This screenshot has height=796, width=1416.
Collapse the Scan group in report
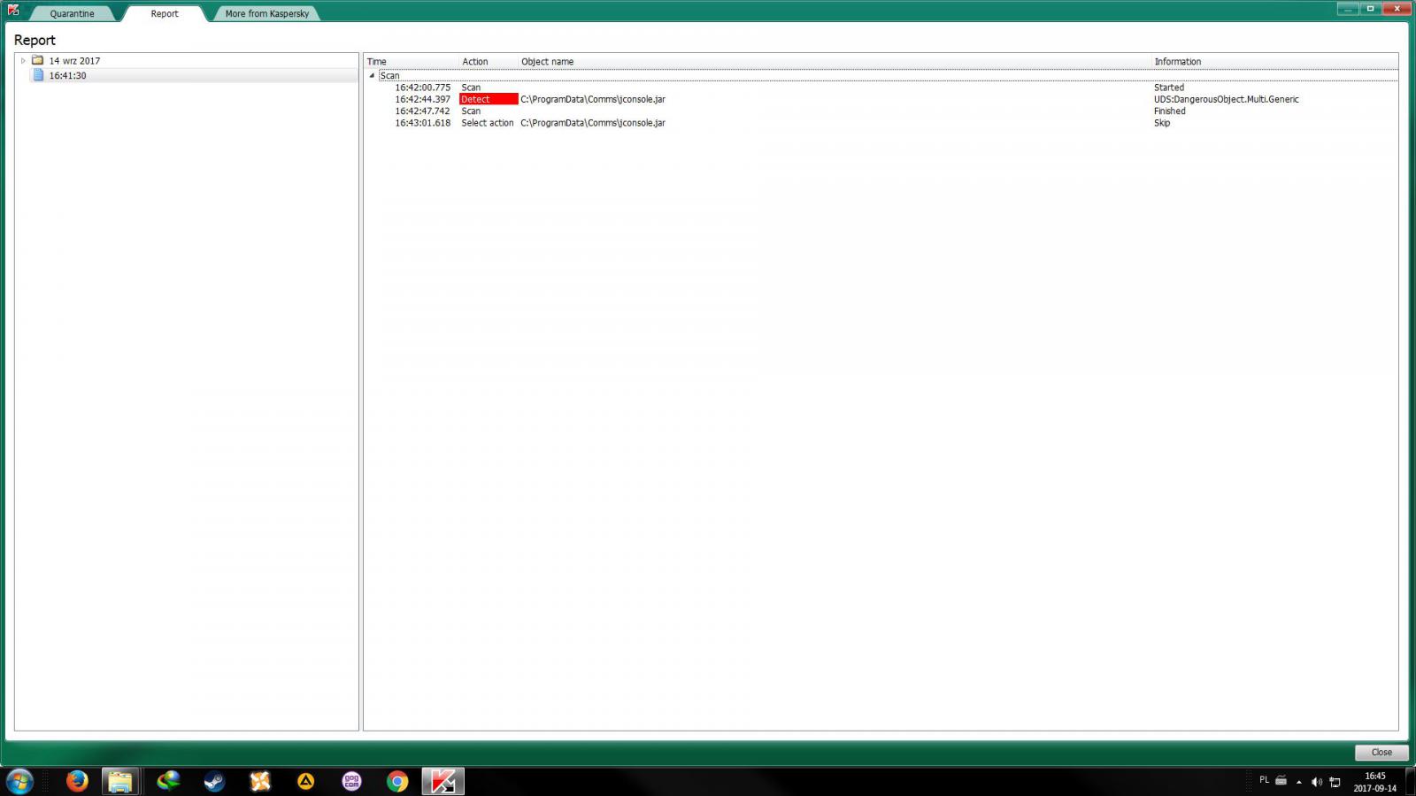372,75
